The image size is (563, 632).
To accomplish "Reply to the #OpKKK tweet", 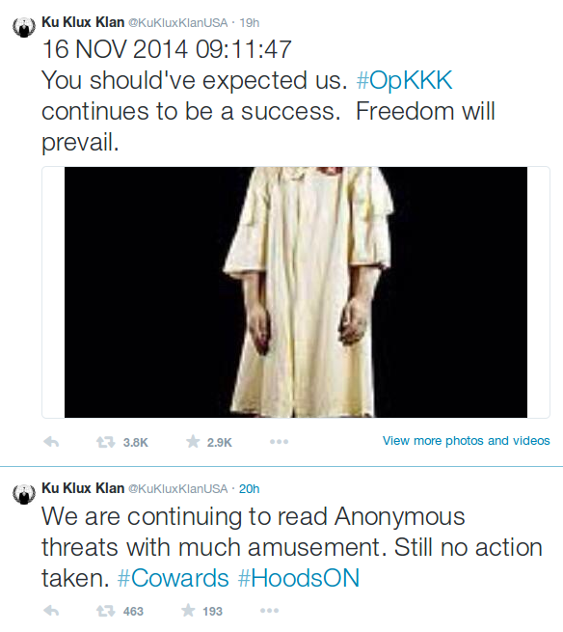I will point(51,442).
